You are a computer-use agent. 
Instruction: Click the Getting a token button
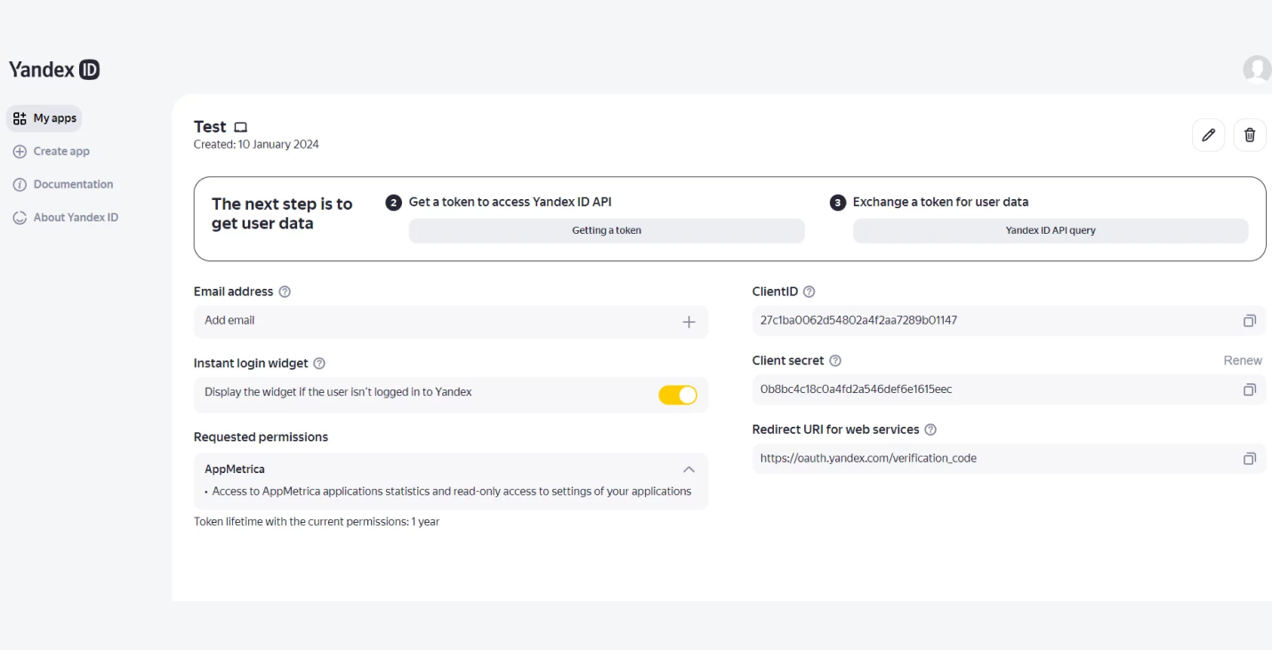pos(607,230)
